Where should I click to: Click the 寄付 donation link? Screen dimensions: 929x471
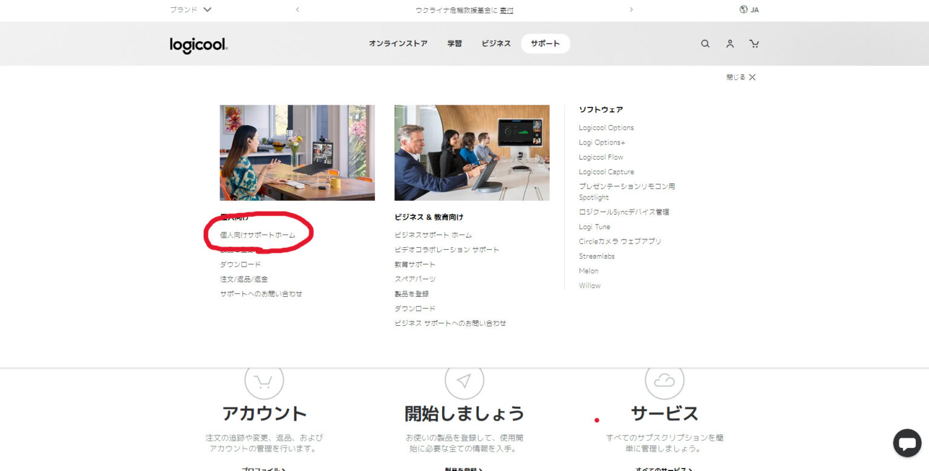506,10
